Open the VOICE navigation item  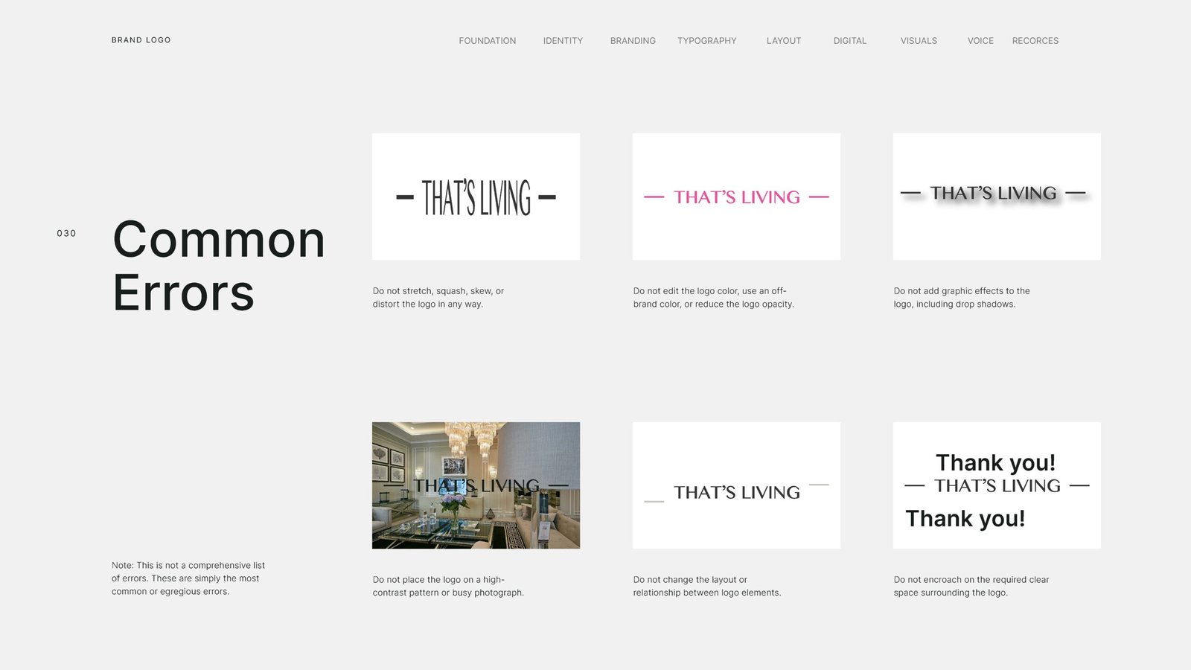pos(980,41)
